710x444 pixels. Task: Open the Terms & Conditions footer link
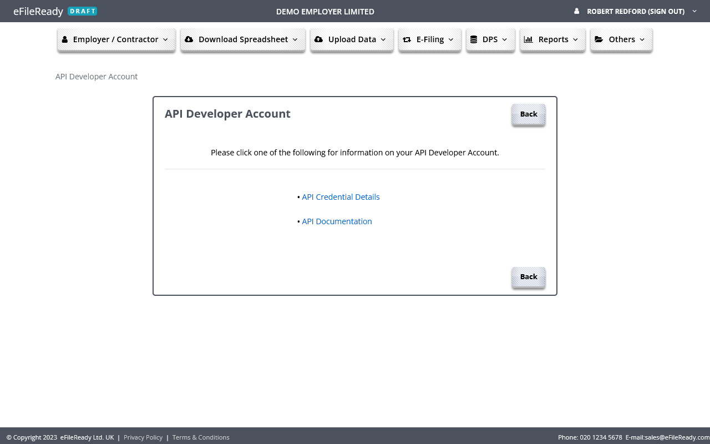[201, 437]
